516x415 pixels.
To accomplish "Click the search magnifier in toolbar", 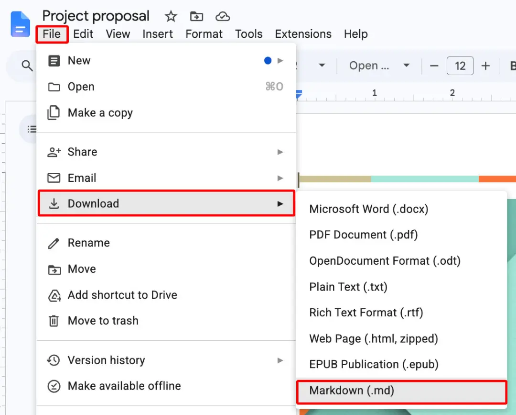I will tap(27, 66).
